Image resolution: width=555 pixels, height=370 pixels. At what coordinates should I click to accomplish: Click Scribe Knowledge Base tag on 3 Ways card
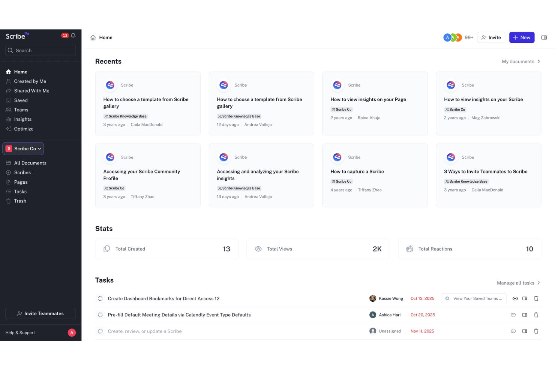click(x=466, y=181)
